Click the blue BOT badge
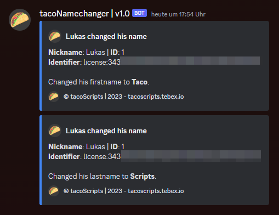 139,13
